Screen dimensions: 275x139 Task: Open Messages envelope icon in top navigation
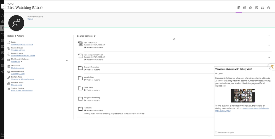pos(263,8)
